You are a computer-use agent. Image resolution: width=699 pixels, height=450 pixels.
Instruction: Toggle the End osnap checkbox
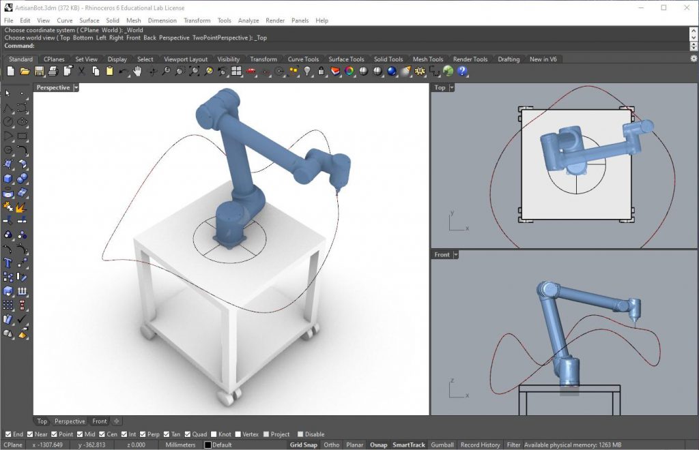8,434
